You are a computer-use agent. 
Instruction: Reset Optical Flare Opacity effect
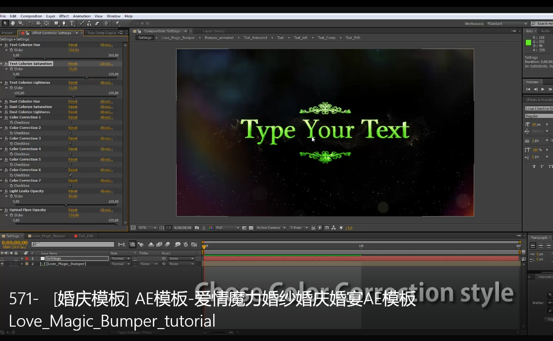(72, 210)
